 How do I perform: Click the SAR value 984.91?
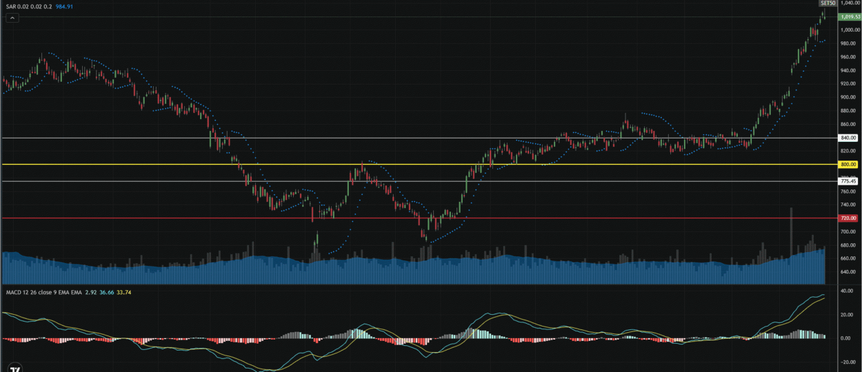tap(63, 6)
